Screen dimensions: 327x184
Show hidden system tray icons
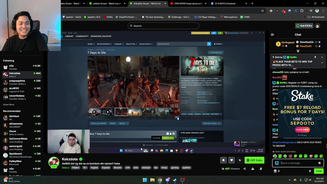pos(289,180)
